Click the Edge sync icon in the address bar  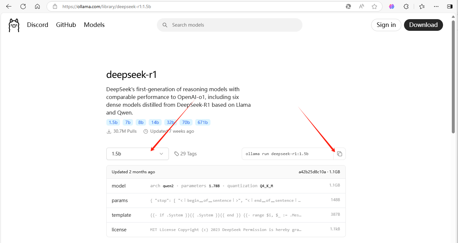[x=348, y=6]
